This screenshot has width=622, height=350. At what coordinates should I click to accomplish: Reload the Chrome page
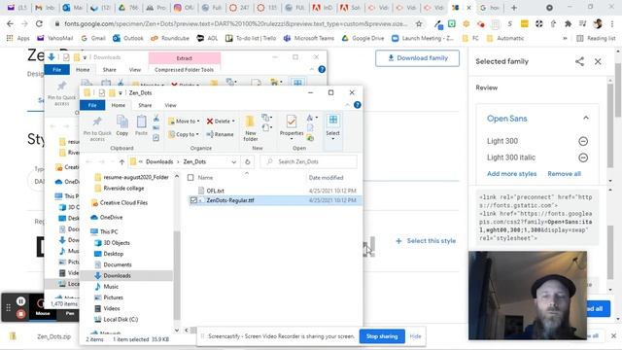coord(39,23)
